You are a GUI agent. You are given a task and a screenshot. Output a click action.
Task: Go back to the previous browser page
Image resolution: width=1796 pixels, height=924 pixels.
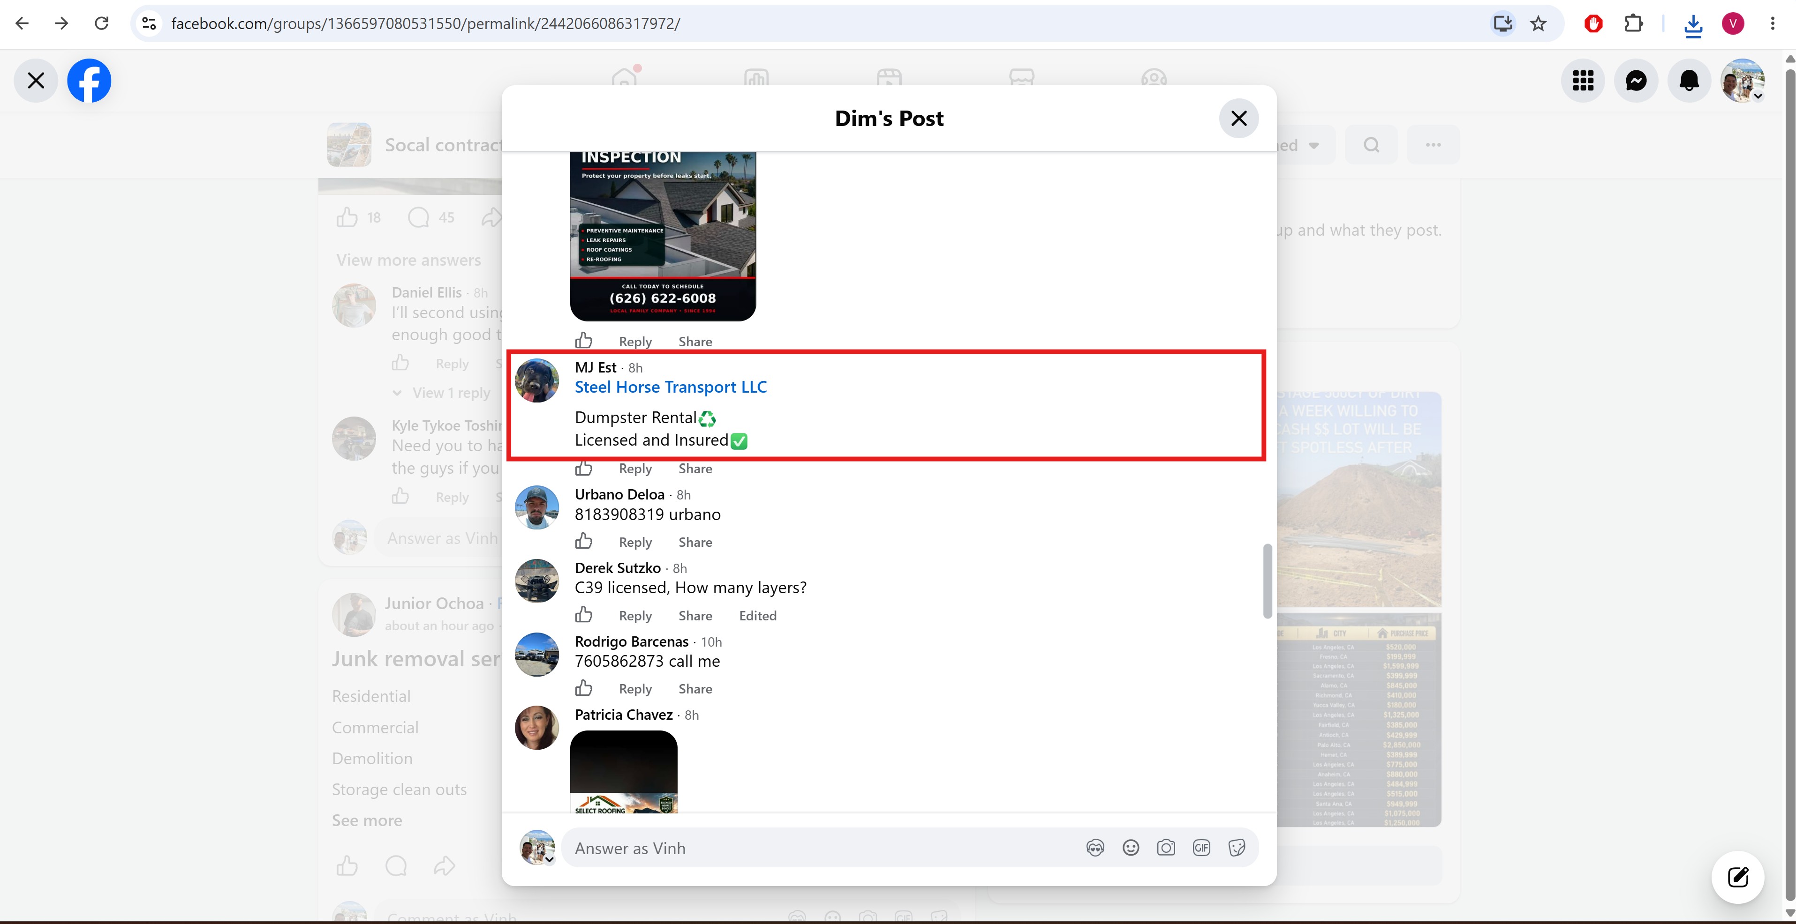23,24
